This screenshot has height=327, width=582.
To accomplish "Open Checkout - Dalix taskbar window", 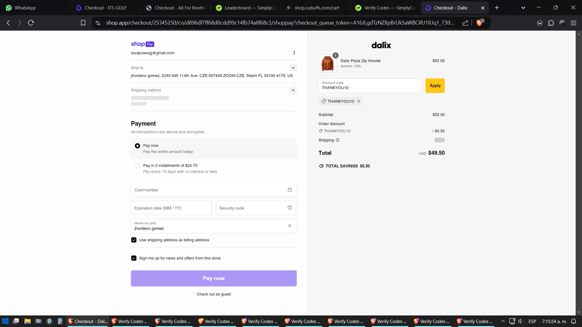I will pyautogui.click(x=87, y=321).
